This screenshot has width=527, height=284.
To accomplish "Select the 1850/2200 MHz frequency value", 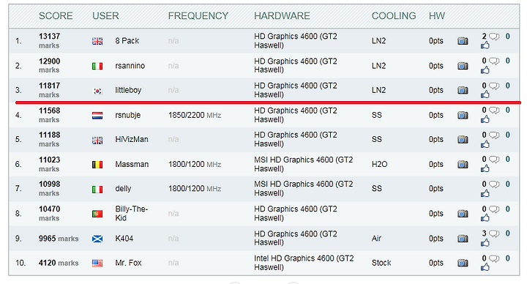I will click(x=195, y=115).
